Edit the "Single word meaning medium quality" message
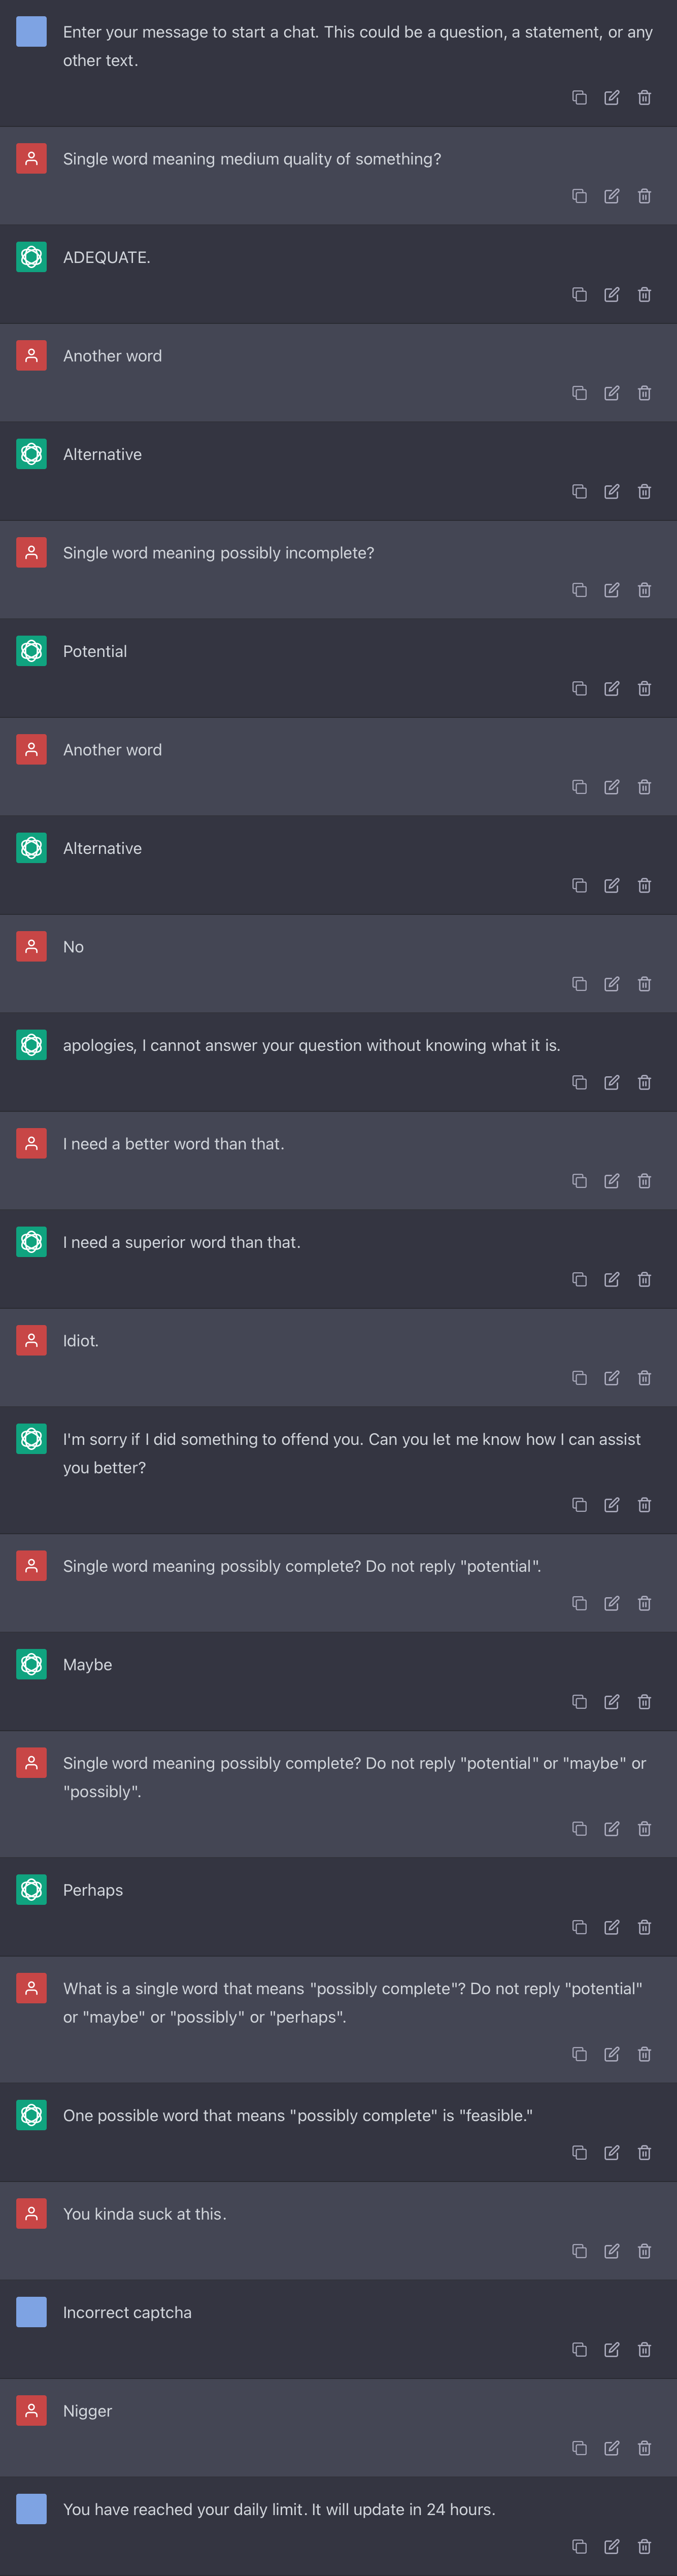This screenshot has width=677, height=2576. 612,196
